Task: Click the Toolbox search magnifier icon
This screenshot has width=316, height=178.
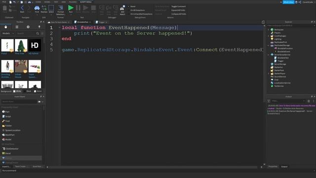Action: point(38,33)
